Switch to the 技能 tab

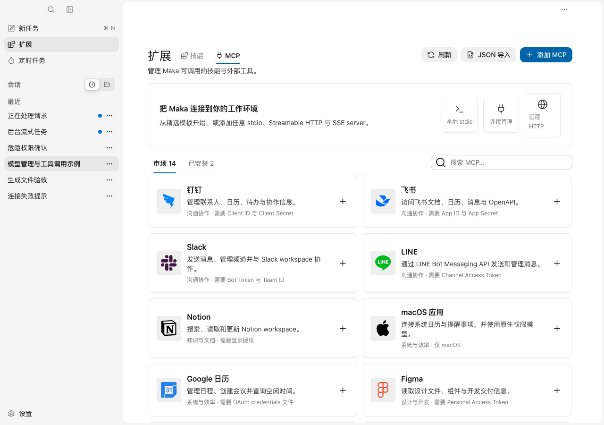tap(192, 56)
